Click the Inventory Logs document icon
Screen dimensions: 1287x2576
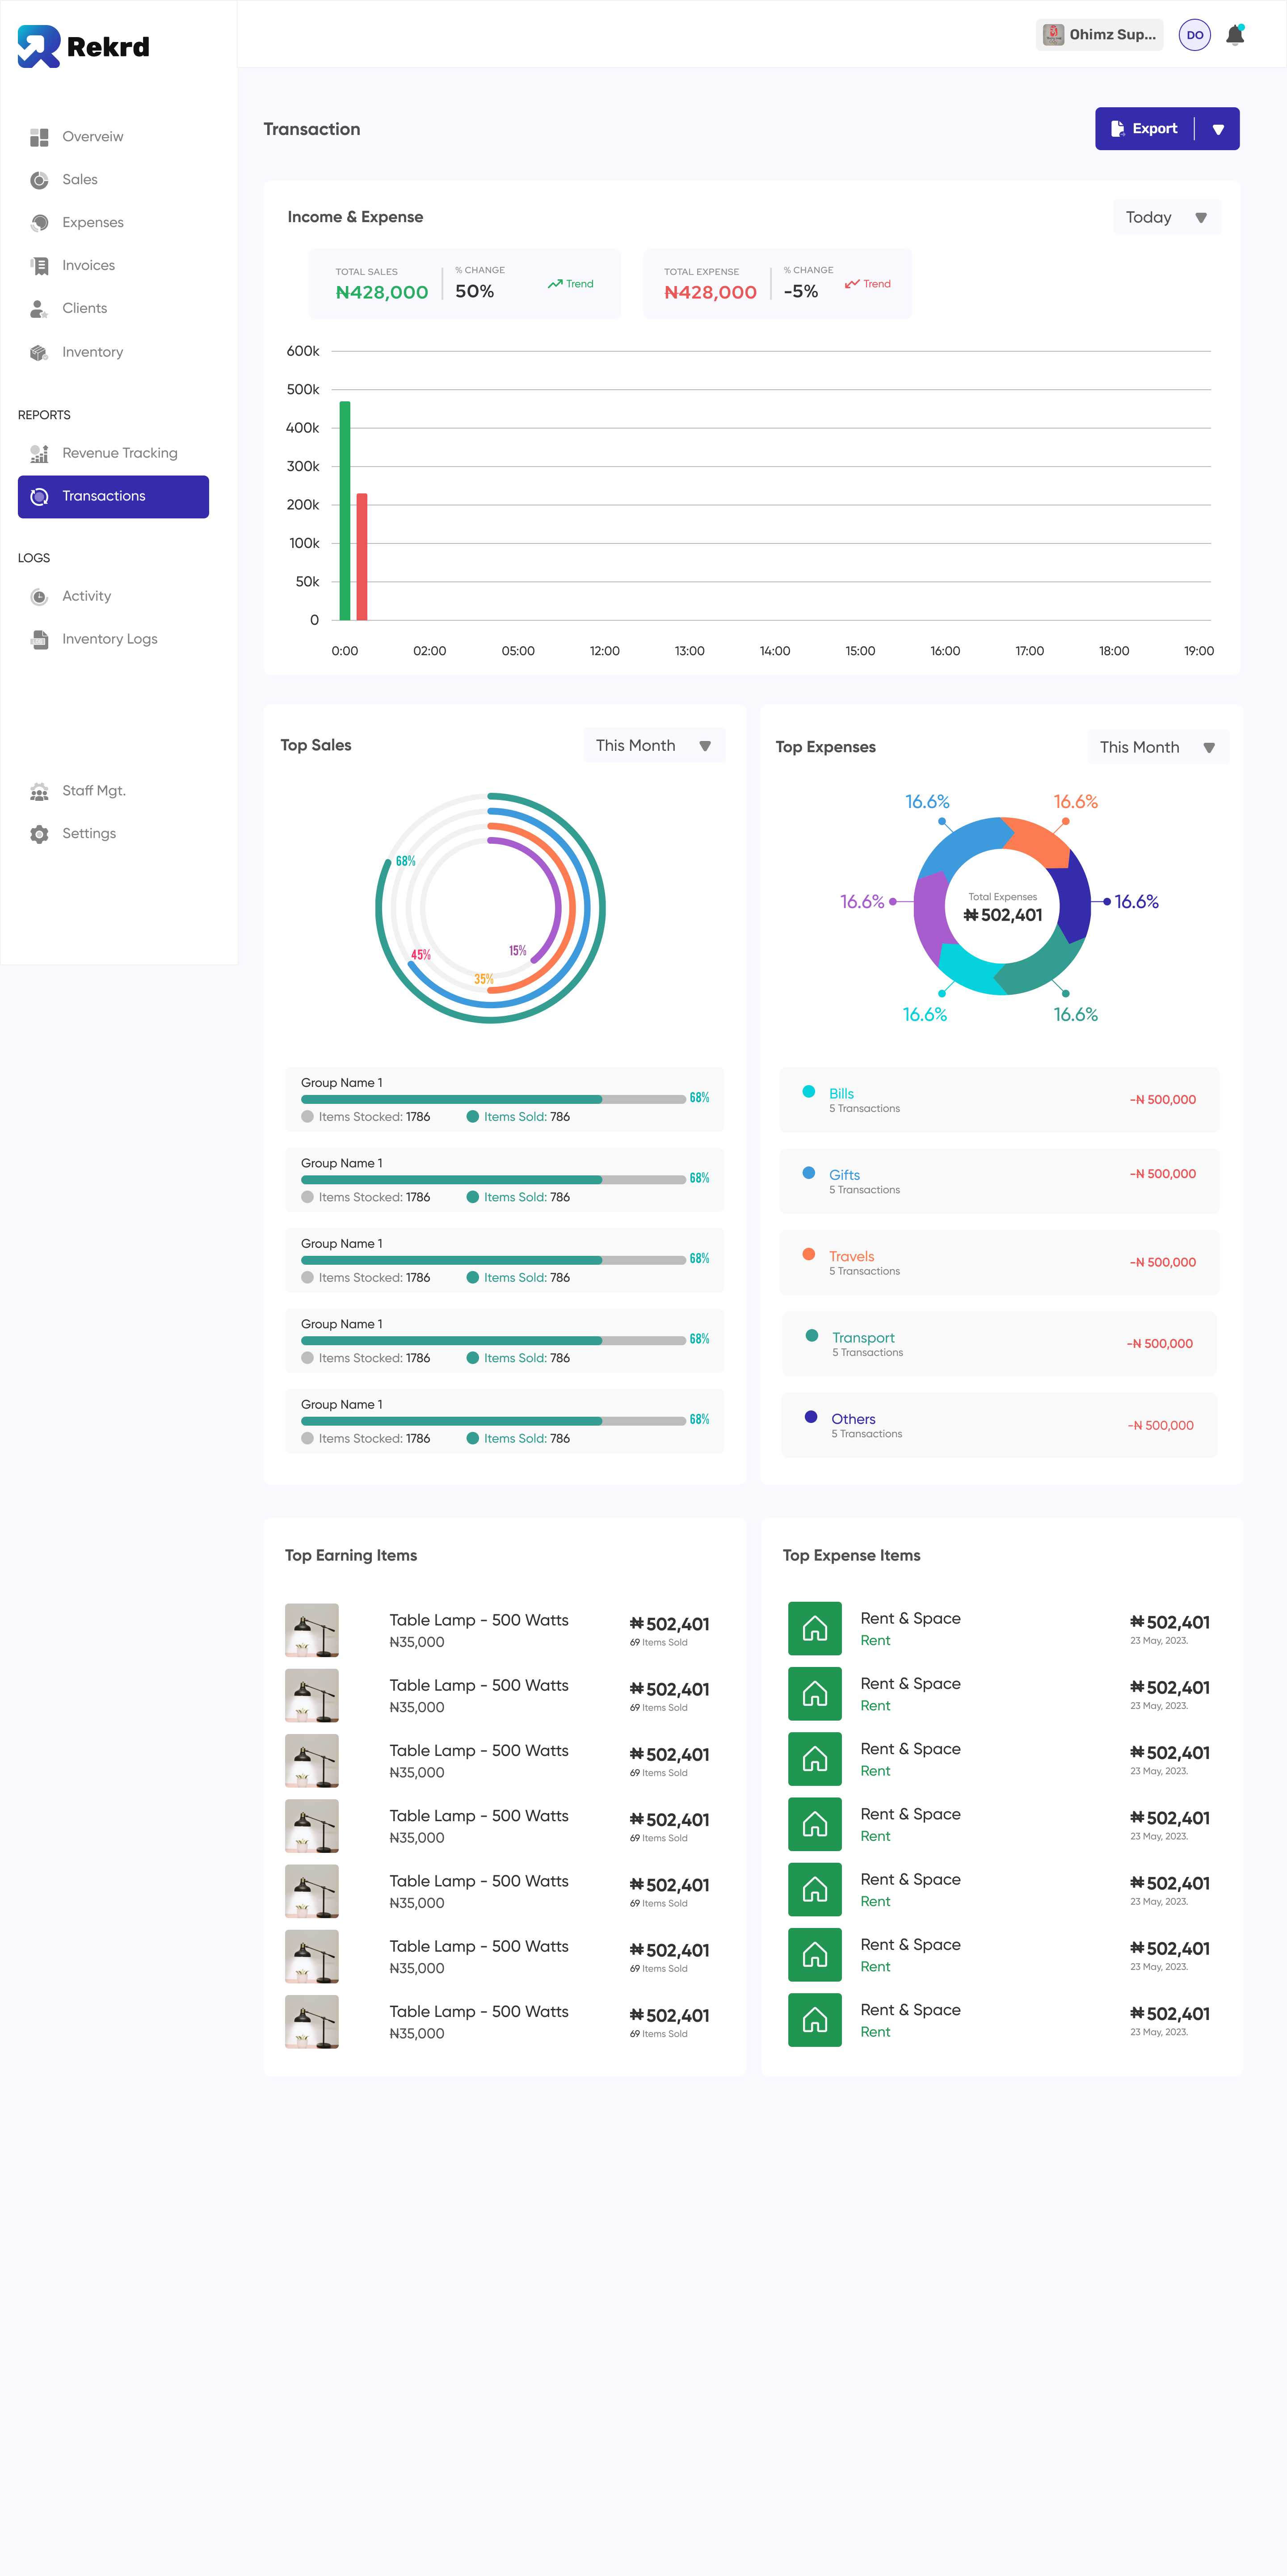pos(39,640)
